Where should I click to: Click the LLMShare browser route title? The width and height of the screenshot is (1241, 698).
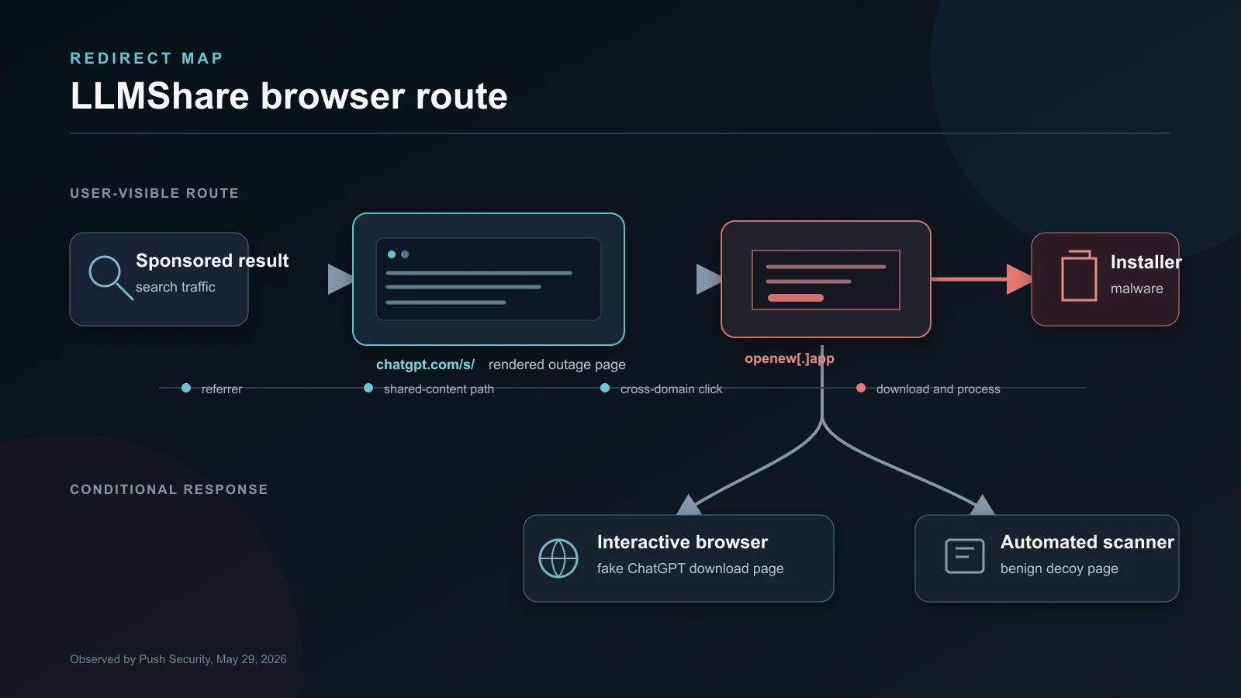[289, 96]
